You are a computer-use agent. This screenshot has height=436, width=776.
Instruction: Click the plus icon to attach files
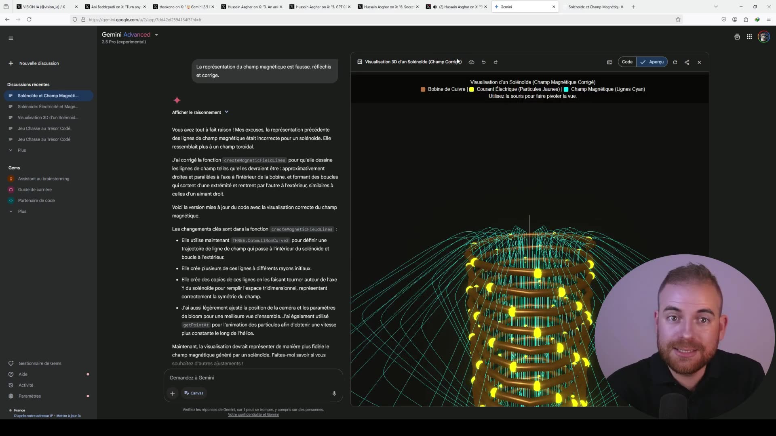pyautogui.click(x=173, y=393)
